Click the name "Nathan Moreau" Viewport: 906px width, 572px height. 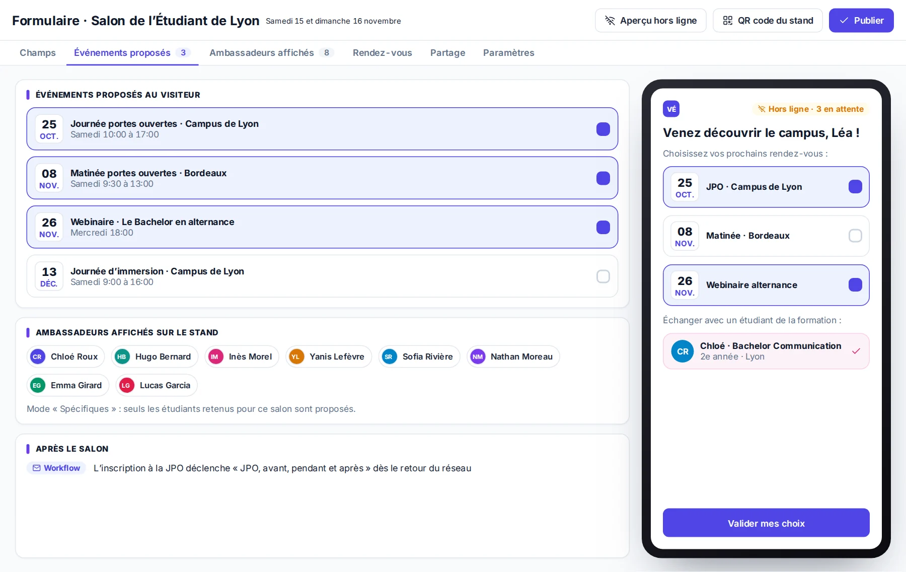tap(521, 356)
